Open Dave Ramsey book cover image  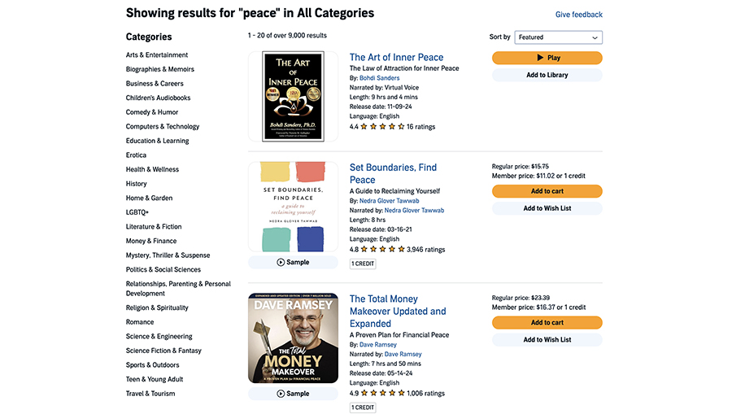pyautogui.click(x=293, y=338)
